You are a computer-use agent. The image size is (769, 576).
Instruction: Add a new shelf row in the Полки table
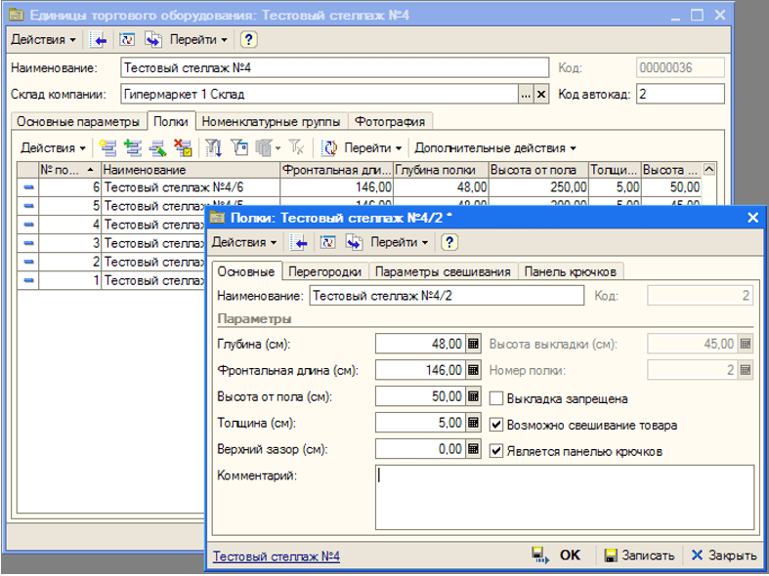(107, 148)
